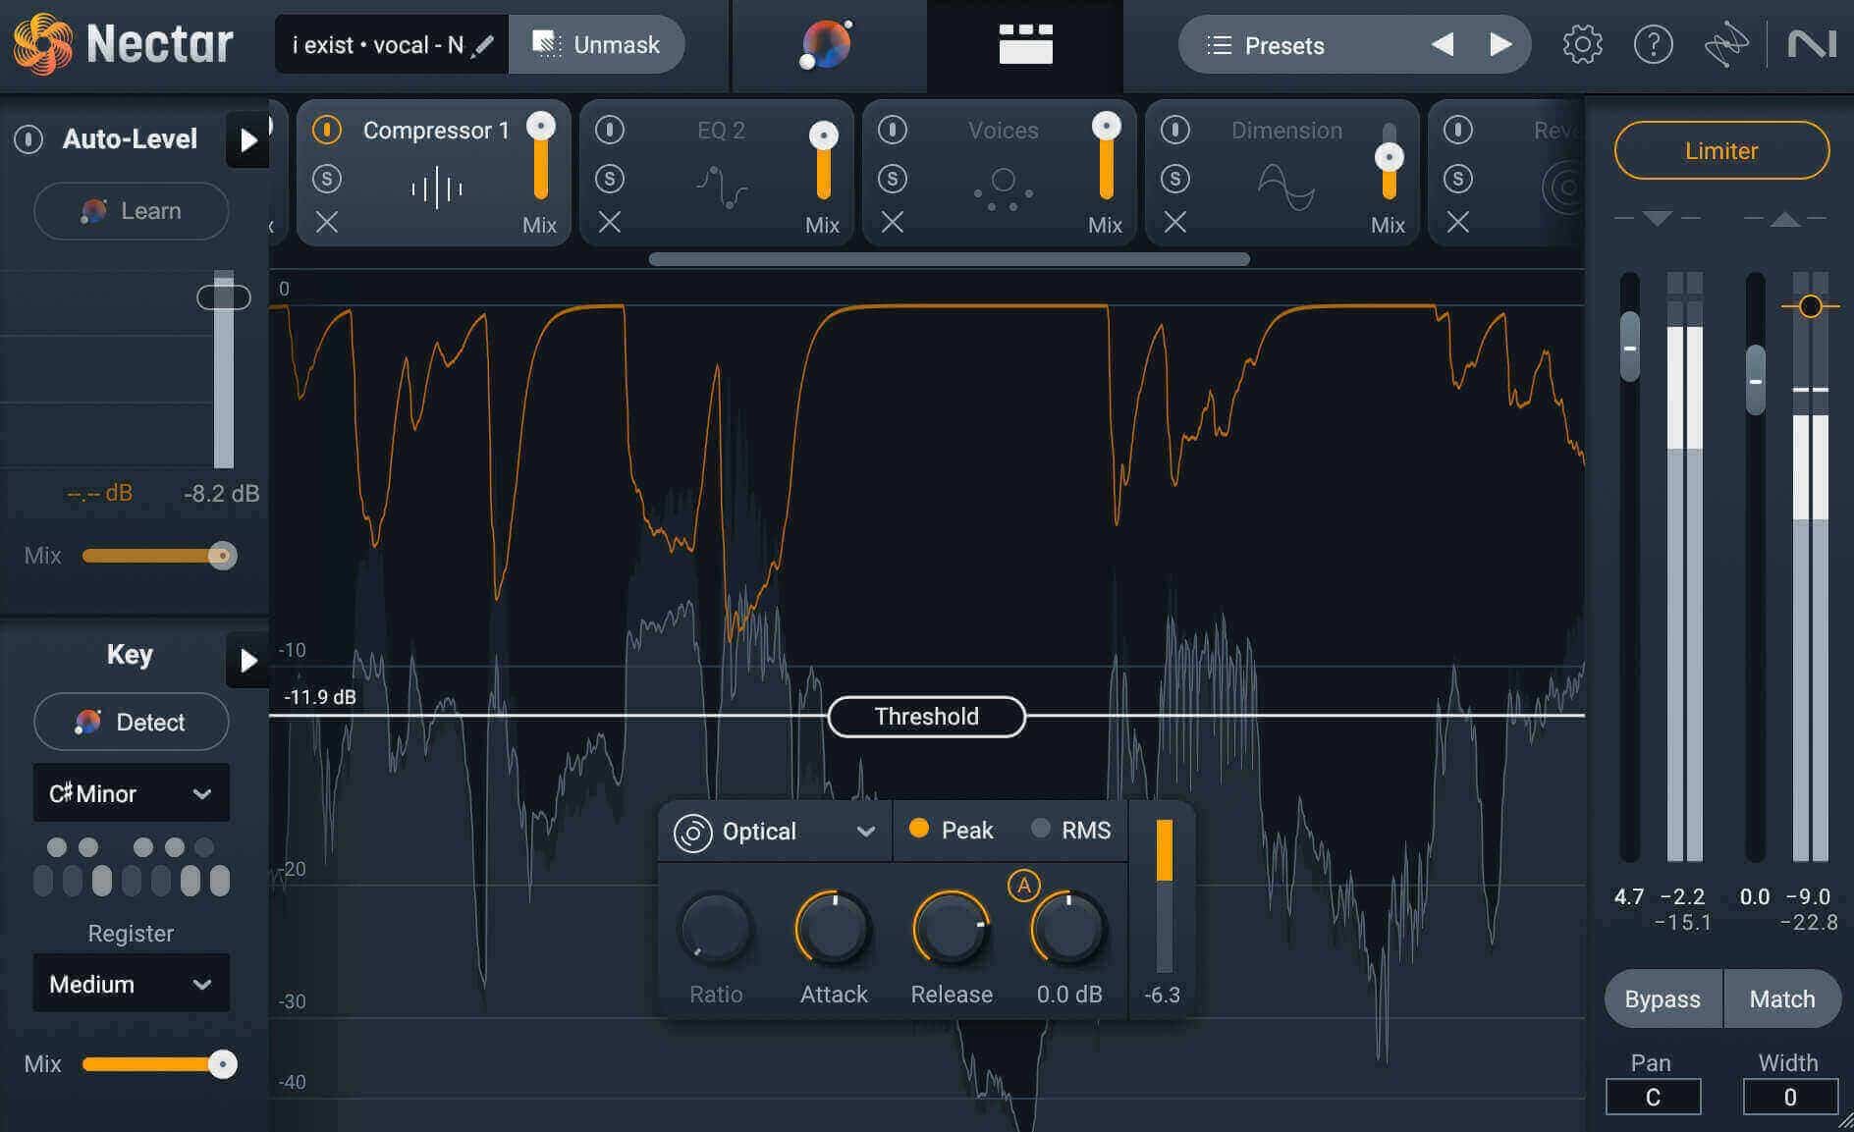Open the settings gear
Screen dimensions: 1854x1132
pyautogui.click(x=1582, y=45)
